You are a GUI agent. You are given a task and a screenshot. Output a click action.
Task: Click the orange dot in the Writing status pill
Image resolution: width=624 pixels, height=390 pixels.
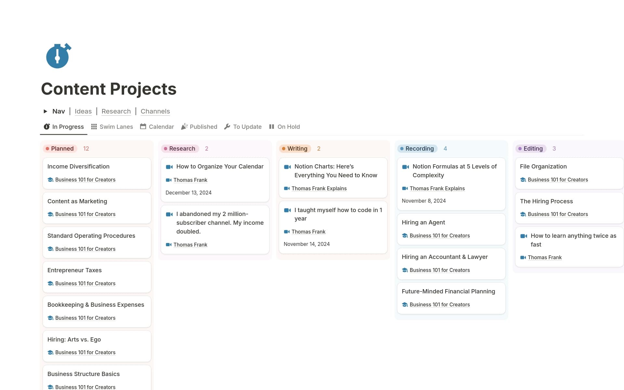(x=284, y=149)
